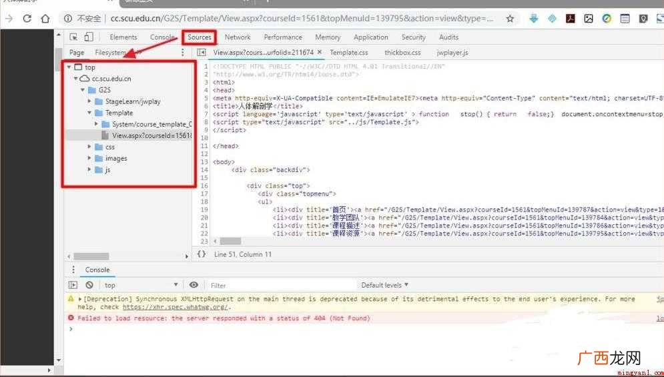
Task: Expand the System/course_template folder
Action: click(96, 124)
